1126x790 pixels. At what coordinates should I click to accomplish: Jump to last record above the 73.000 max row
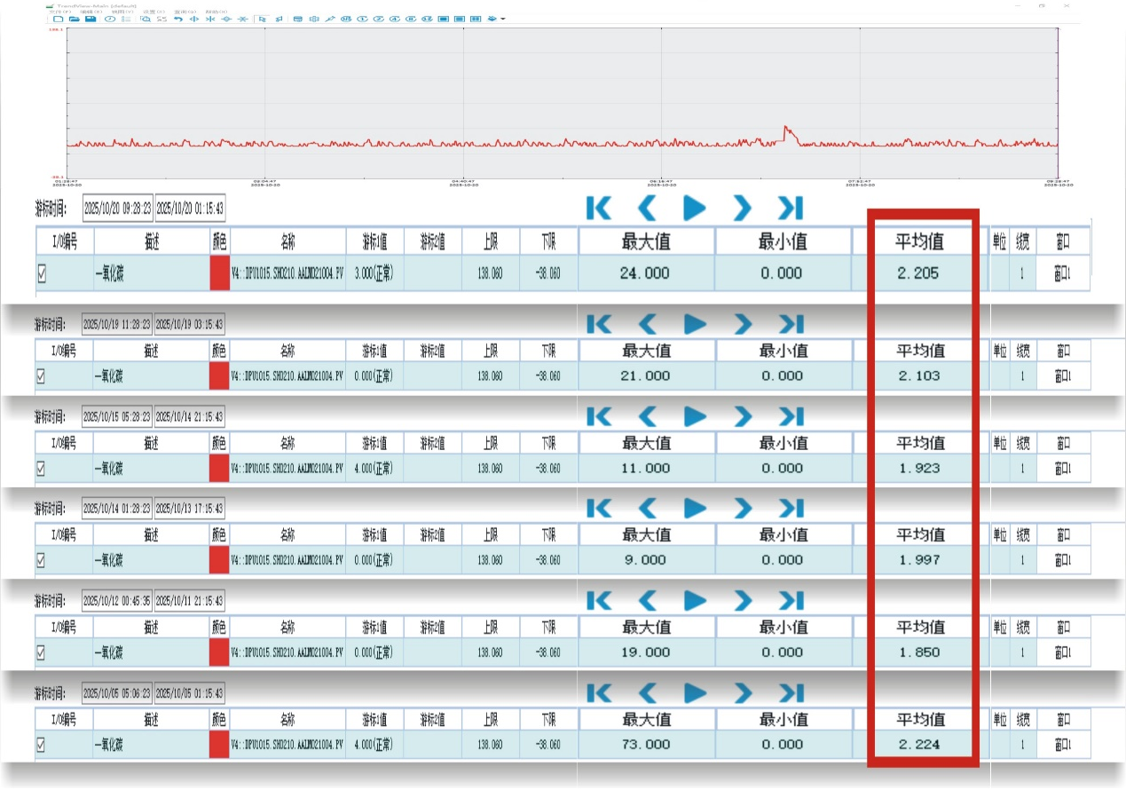[790, 693]
